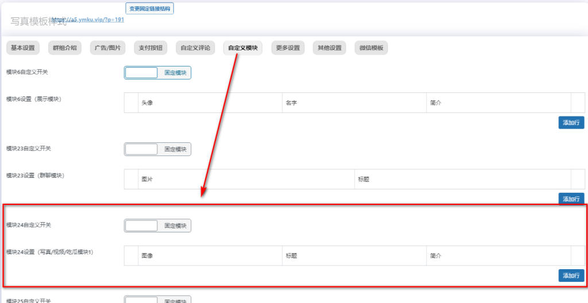This screenshot has width=588, height=303.
Task: Click the 标题 column header in 模块23 table
Action: [363, 179]
